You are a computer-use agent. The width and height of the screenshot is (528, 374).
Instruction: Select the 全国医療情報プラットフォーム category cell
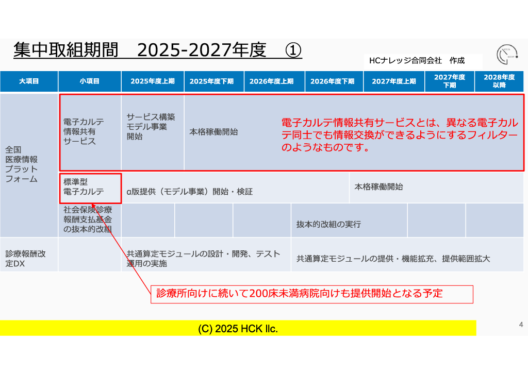pyautogui.click(x=29, y=164)
